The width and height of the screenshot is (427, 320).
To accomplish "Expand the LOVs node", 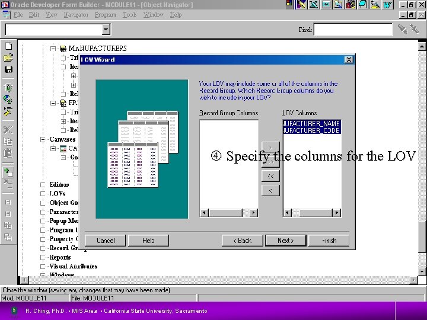I will (43, 193).
